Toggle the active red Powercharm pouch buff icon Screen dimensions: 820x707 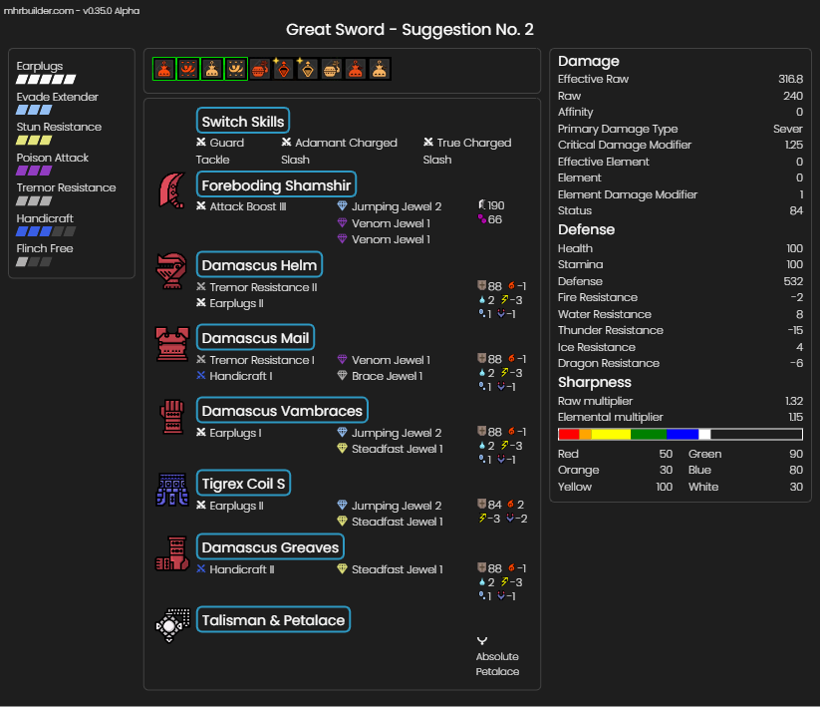pos(164,69)
